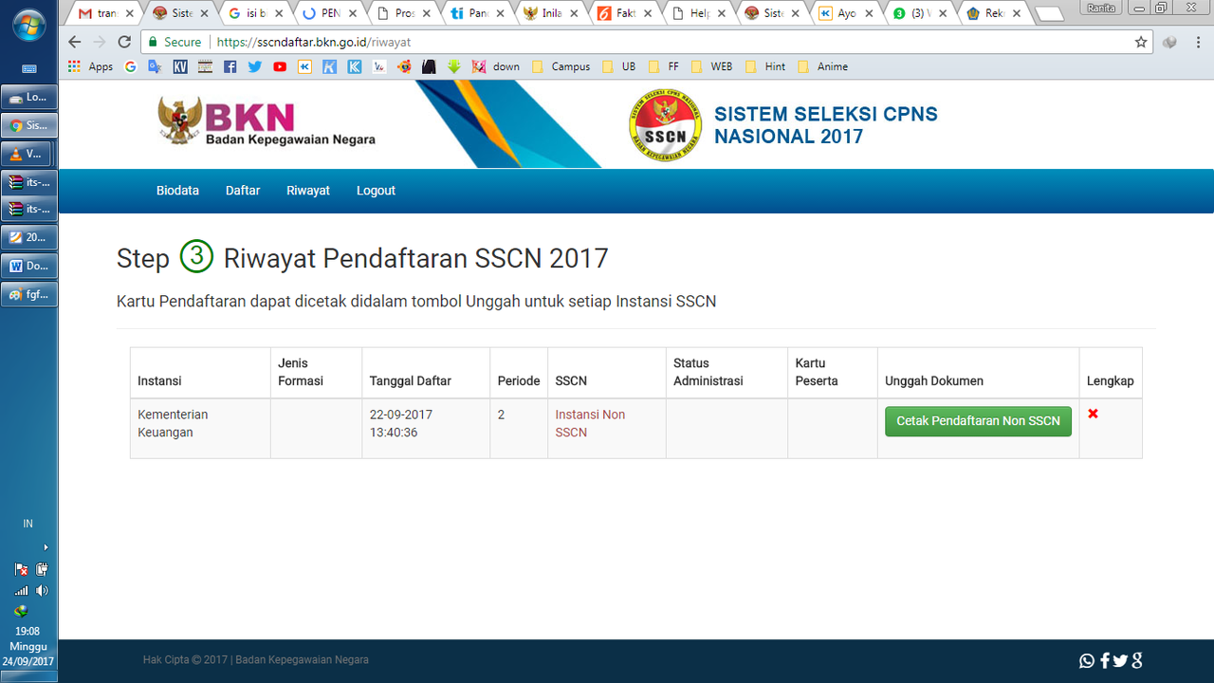Screen dimensions: 1214x683
Task: Open the Hint bookmarks folder
Action: [x=765, y=66]
